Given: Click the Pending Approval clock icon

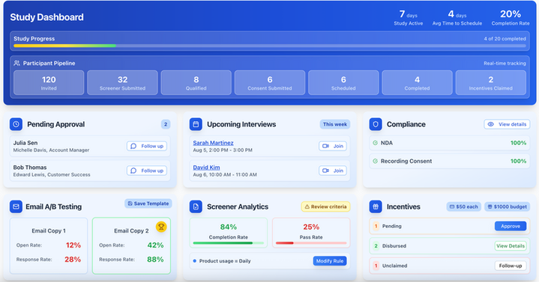Looking at the screenshot, I should pos(16,124).
